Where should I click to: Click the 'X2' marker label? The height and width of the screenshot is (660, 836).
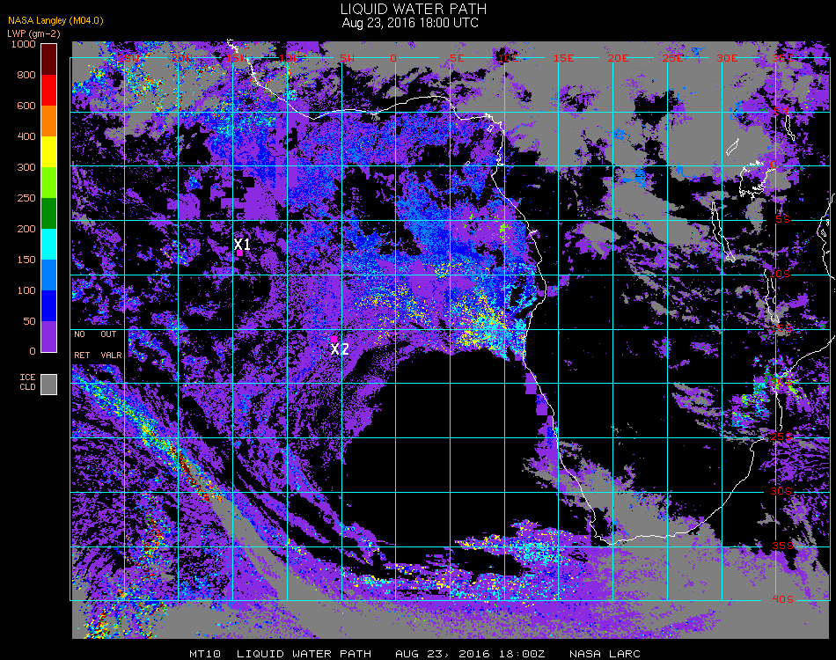click(x=340, y=349)
